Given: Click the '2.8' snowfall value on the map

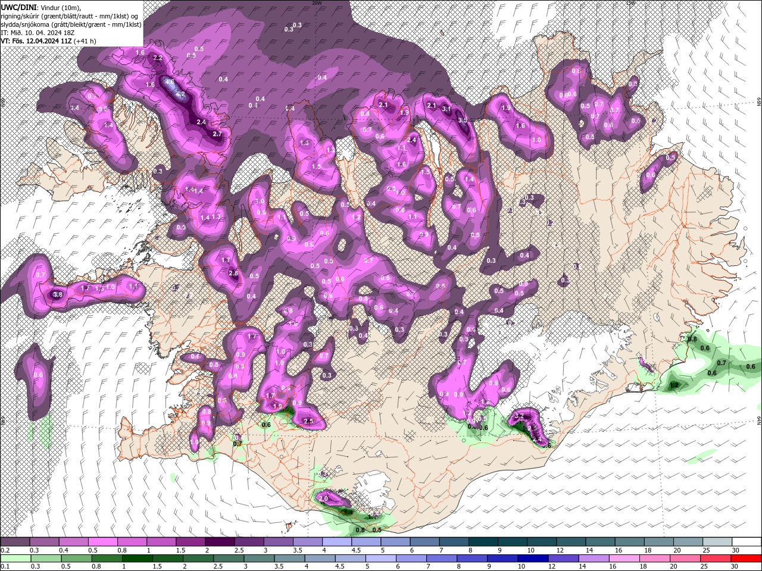Looking at the screenshot, I should pyautogui.click(x=233, y=274).
